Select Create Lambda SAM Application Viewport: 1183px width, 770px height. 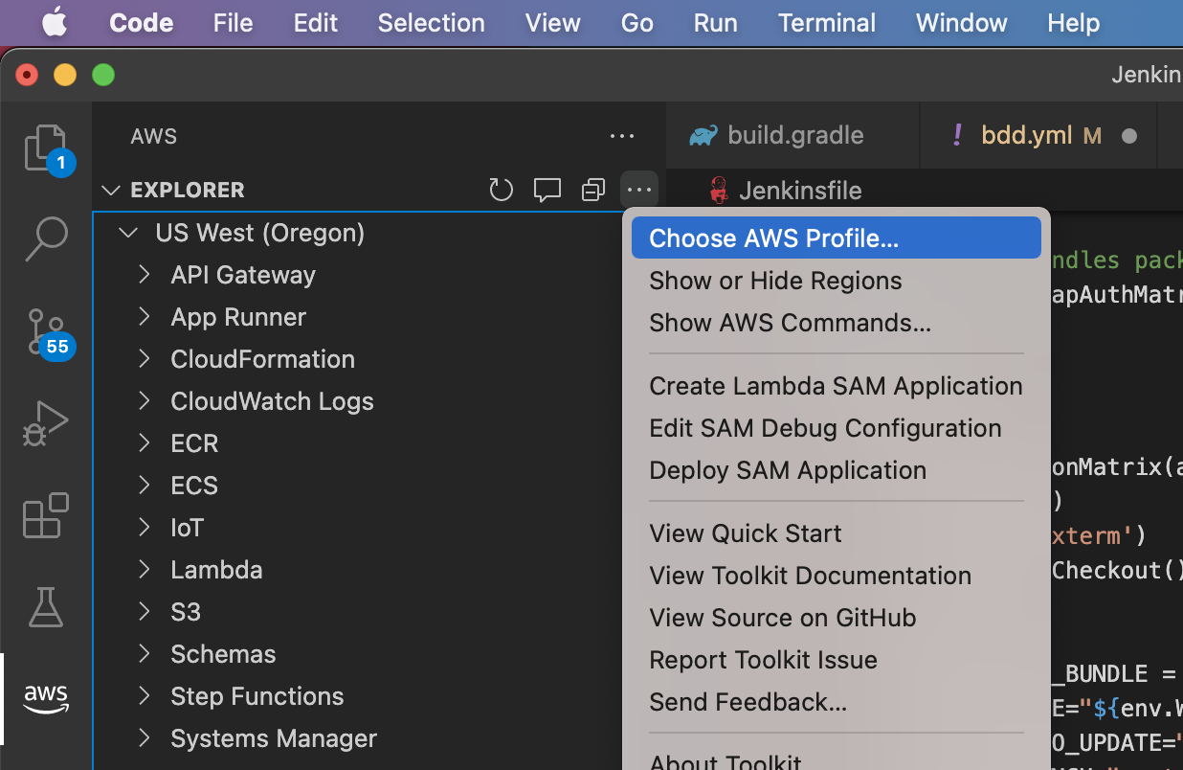pyautogui.click(x=837, y=386)
